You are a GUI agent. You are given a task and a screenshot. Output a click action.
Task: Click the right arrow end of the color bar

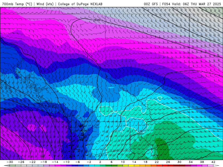(x=216, y=166)
